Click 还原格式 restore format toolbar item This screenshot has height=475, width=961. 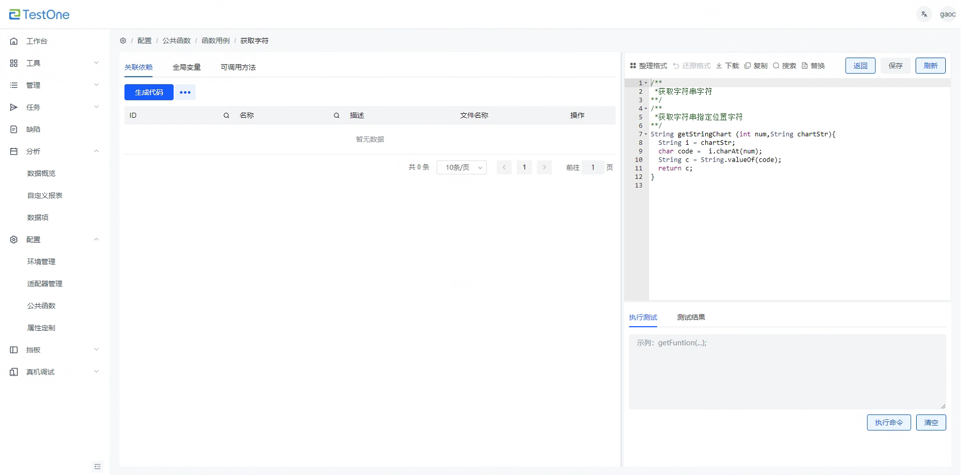tap(691, 66)
